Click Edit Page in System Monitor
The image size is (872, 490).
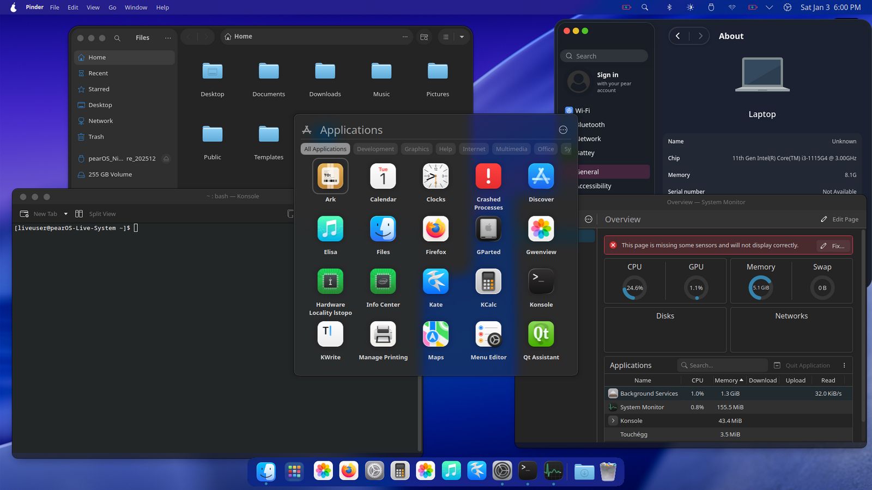point(839,219)
